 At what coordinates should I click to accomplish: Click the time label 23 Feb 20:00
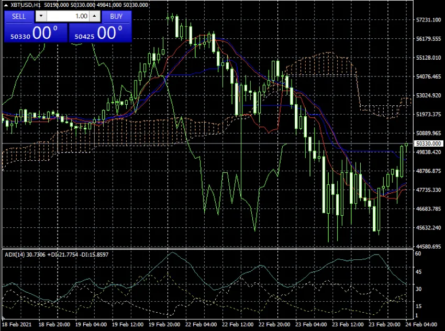pyautogui.click(x=384, y=325)
